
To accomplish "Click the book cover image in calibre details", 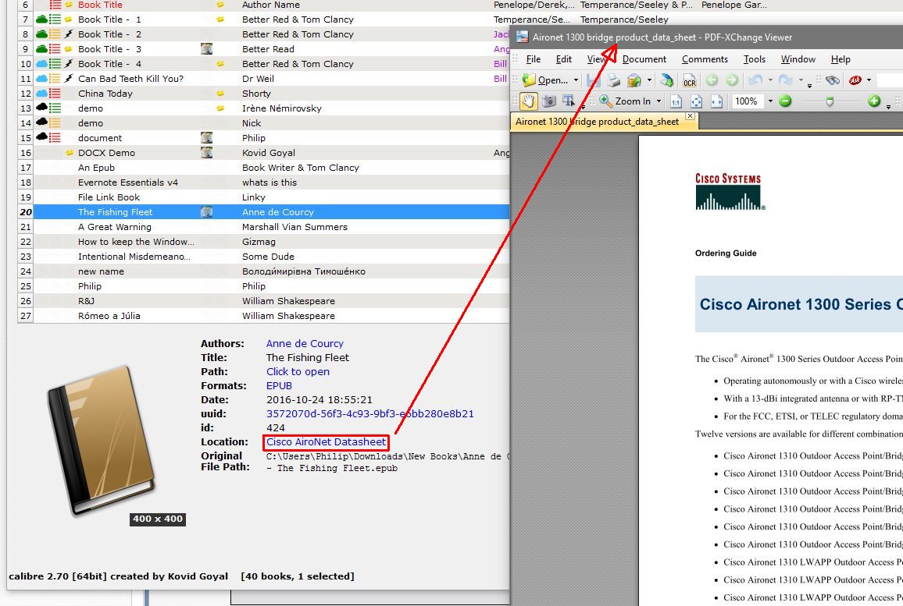I will [x=102, y=441].
